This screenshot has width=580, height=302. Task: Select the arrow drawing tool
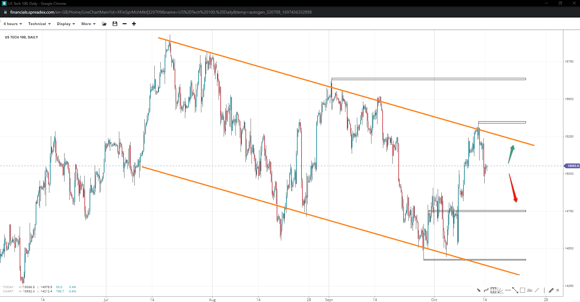[479, 290]
